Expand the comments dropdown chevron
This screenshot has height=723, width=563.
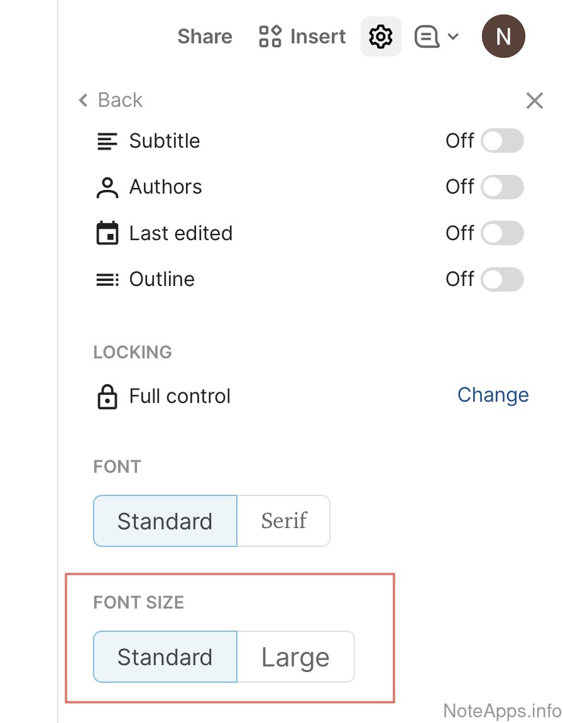coord(453,36)
